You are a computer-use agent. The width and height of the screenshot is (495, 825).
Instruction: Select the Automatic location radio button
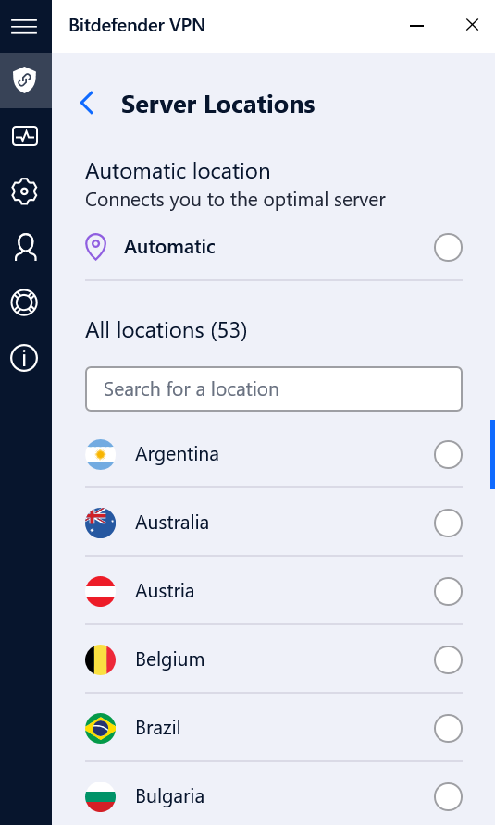click(448, 247)
